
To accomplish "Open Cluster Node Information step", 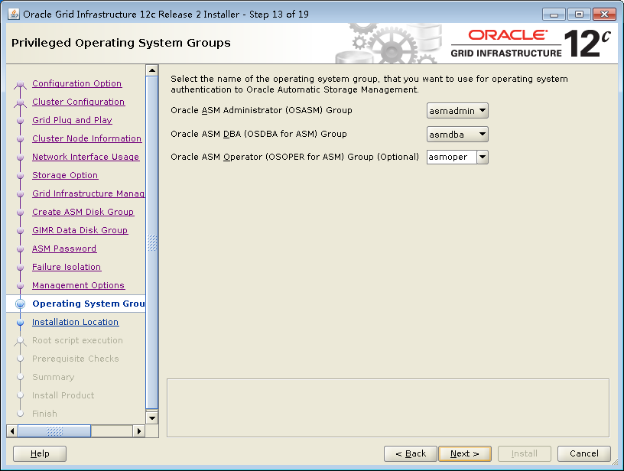I will [86, 138].
